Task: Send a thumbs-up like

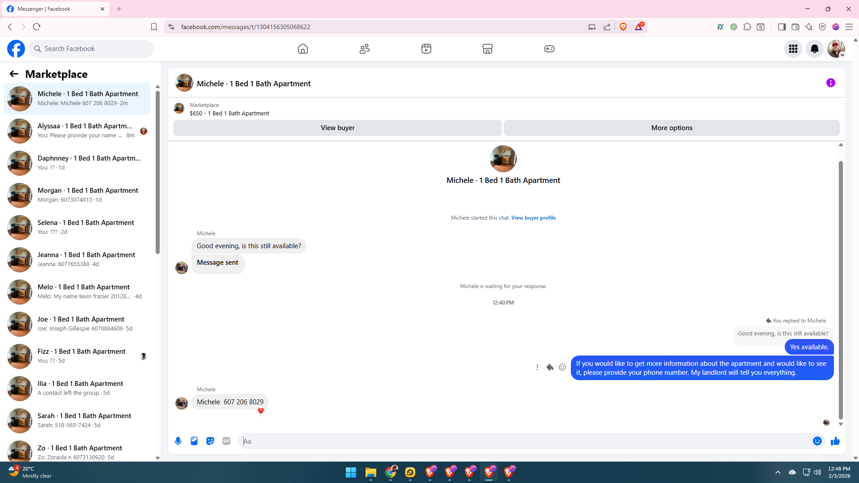Action: 835,441
